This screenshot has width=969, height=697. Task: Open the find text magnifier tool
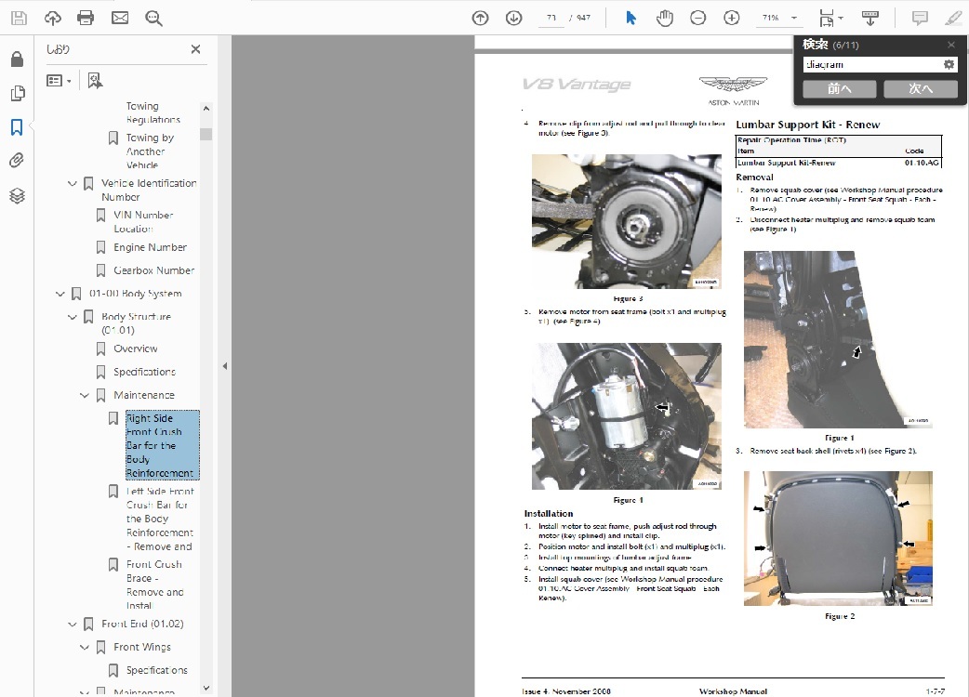153,19
